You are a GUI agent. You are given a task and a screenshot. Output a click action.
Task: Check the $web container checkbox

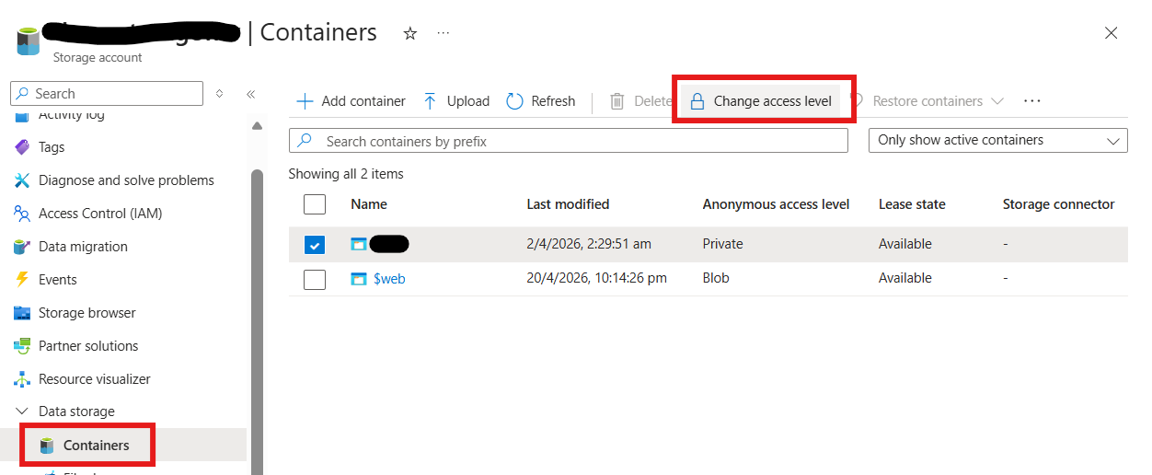315,279
